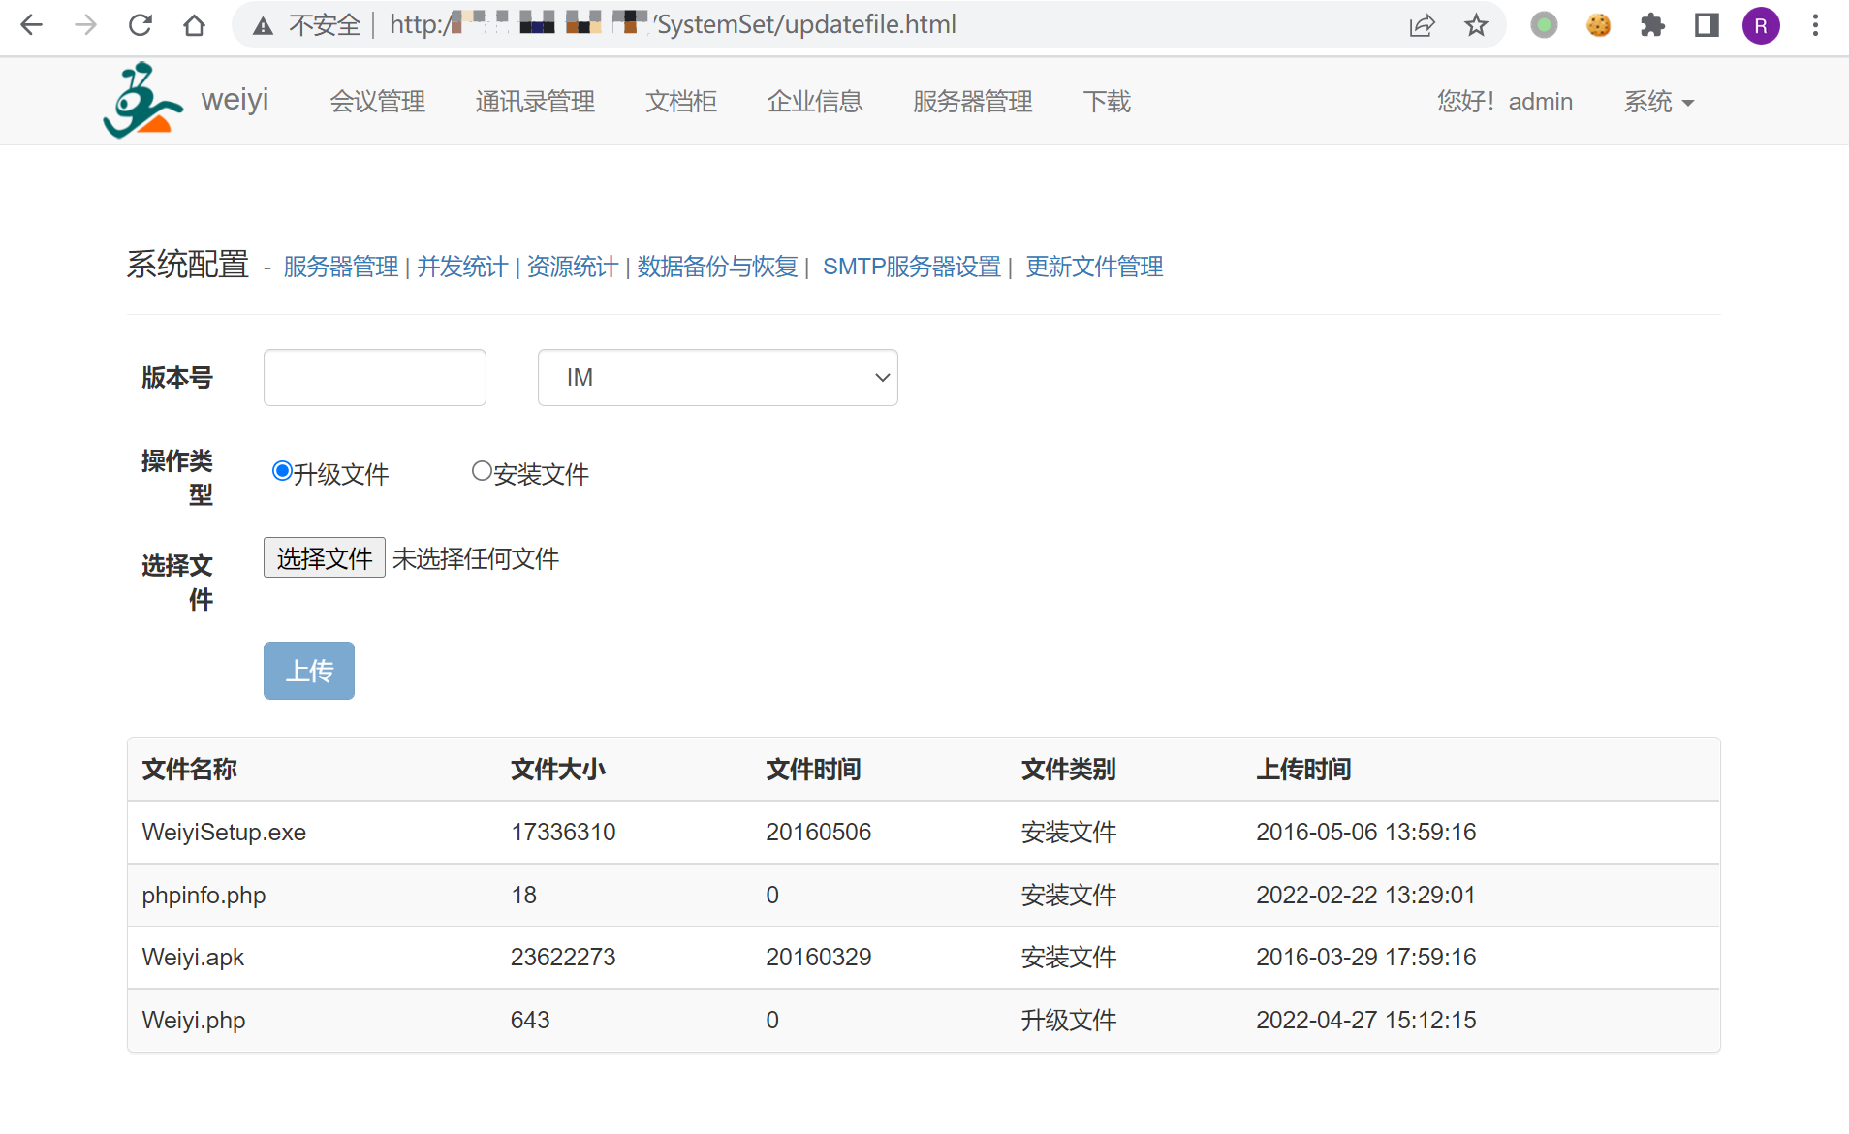Select the 安装文件 radio button

pos(482,471)
